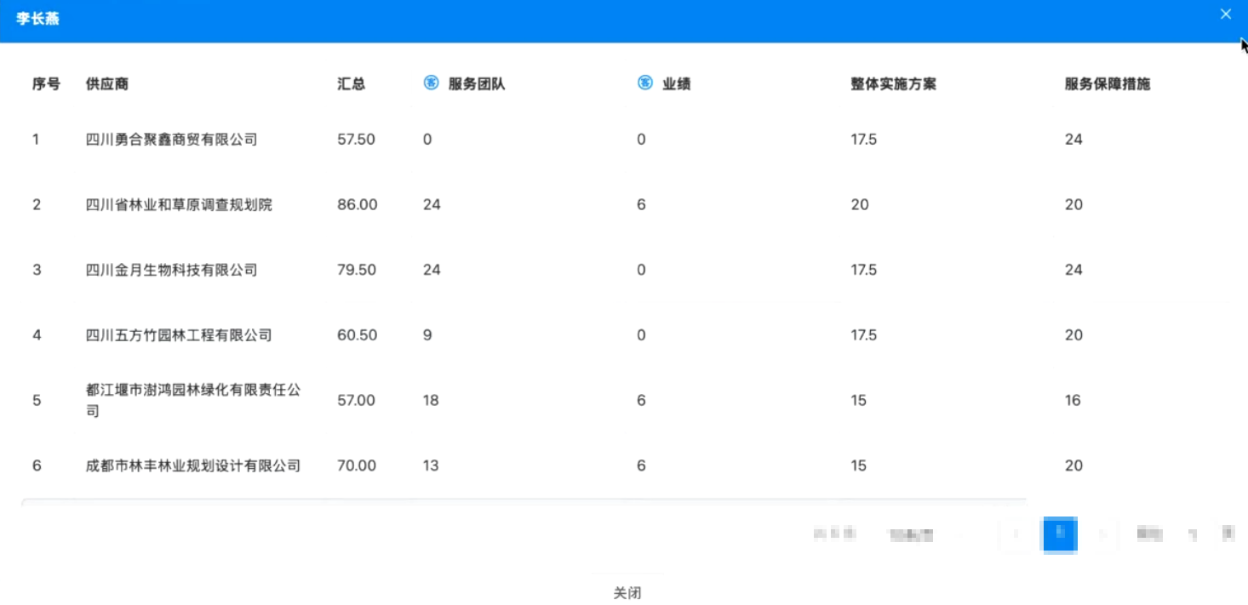The height and width of the screenshot is (605, 1248).
Task: Click the total score 57.00
Action: pyautogui.click(x=356, y=400)
